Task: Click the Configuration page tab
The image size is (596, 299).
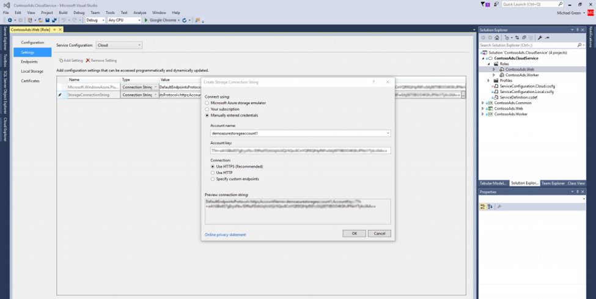Action: tap(32, 43)
